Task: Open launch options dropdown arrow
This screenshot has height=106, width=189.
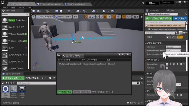Action: (117, 11)
